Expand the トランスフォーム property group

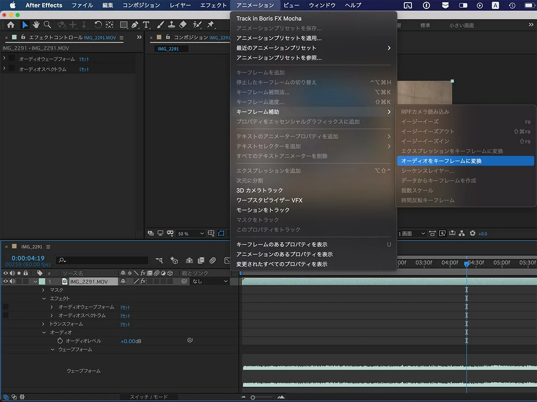(43, 324)
